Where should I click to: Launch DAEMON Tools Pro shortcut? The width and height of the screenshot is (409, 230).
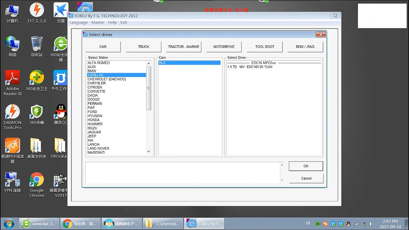click(x=13, y=117)
